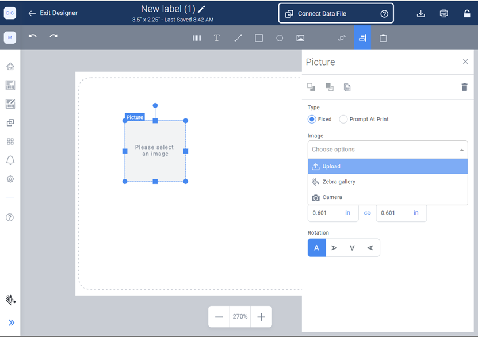Select the Text tool
478x337 pixels.
tap(217, 38)
